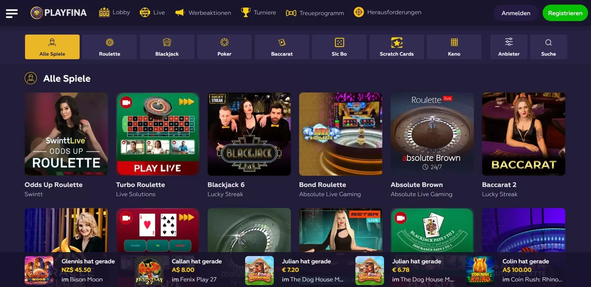The width and height of the screenshot is (591, 287).
Task: Open the Anbieter provider filter
Action: tap(509, 47)
